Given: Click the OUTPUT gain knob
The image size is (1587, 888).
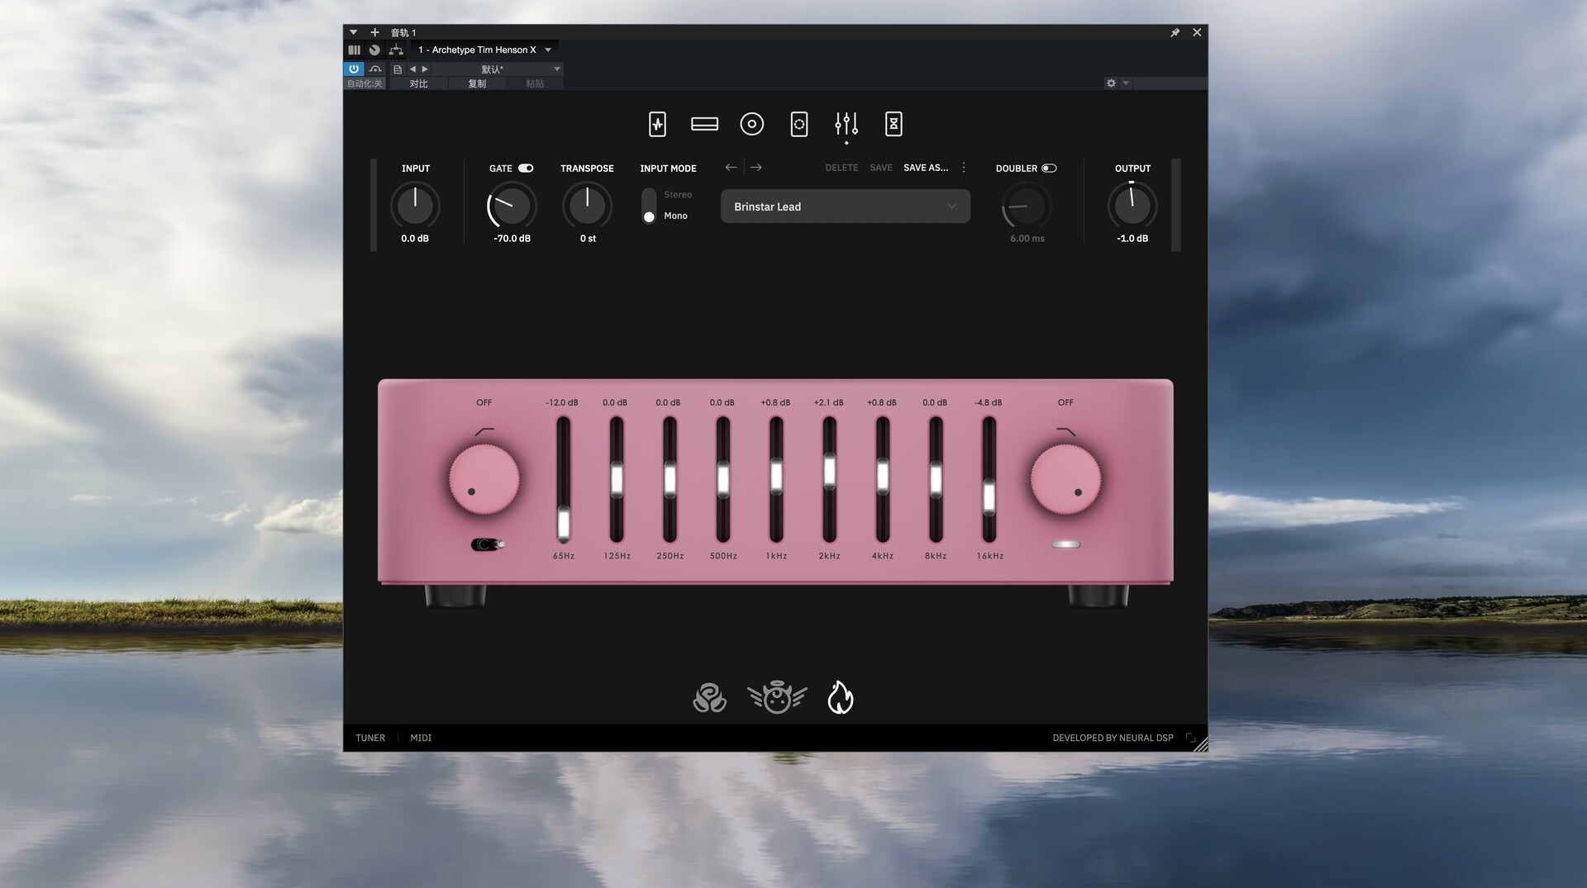Looking at the screenshot, I should pos(1132,207).
